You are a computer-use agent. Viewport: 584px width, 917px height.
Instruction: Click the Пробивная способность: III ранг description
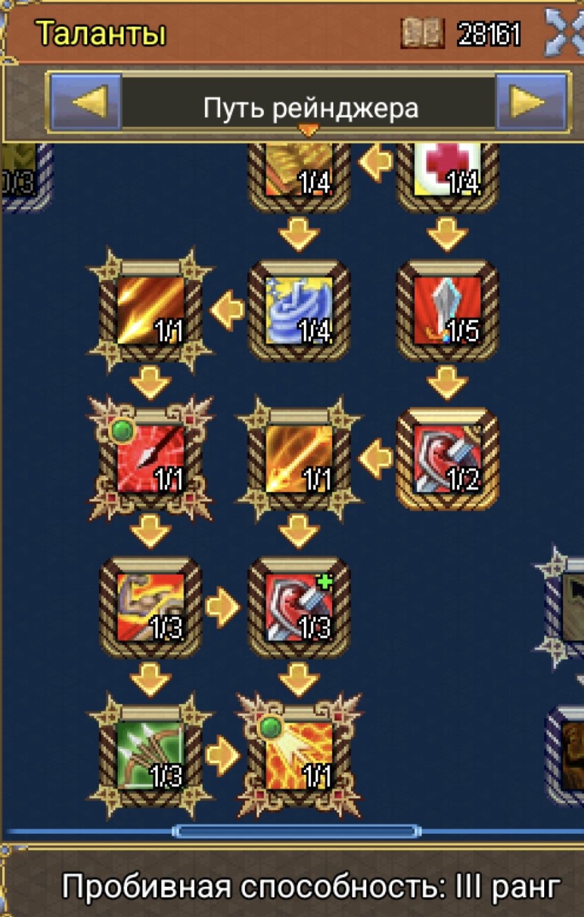tap(312, 886)
